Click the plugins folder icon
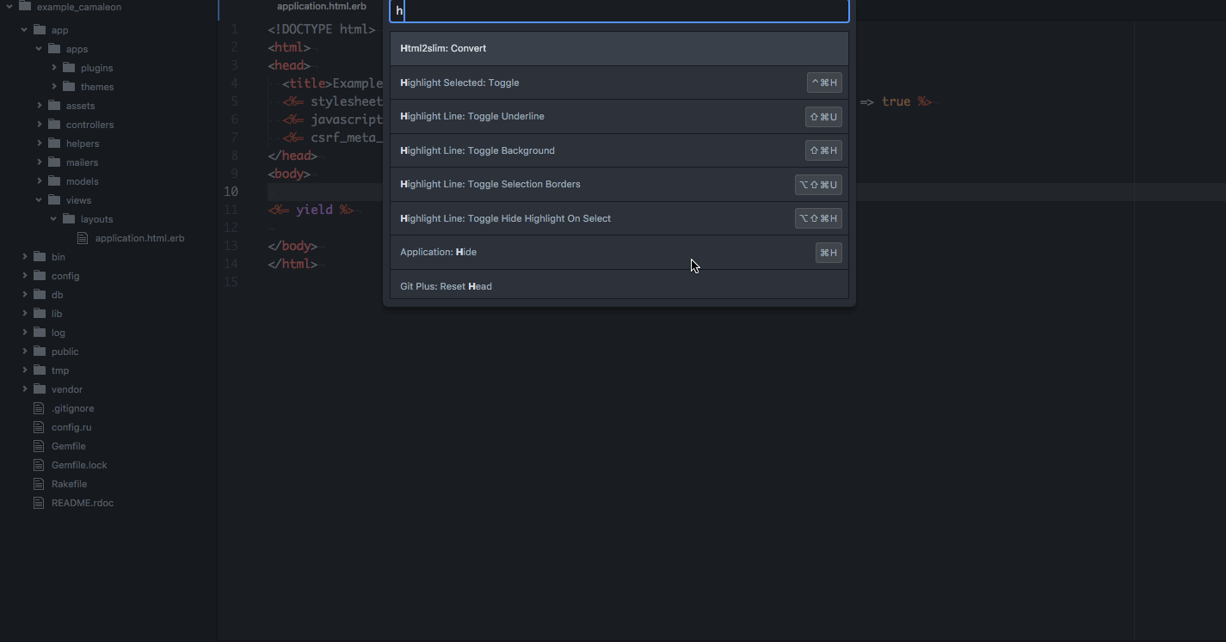Viewport: 1226px width, 642px height. (x=69, y=68)
